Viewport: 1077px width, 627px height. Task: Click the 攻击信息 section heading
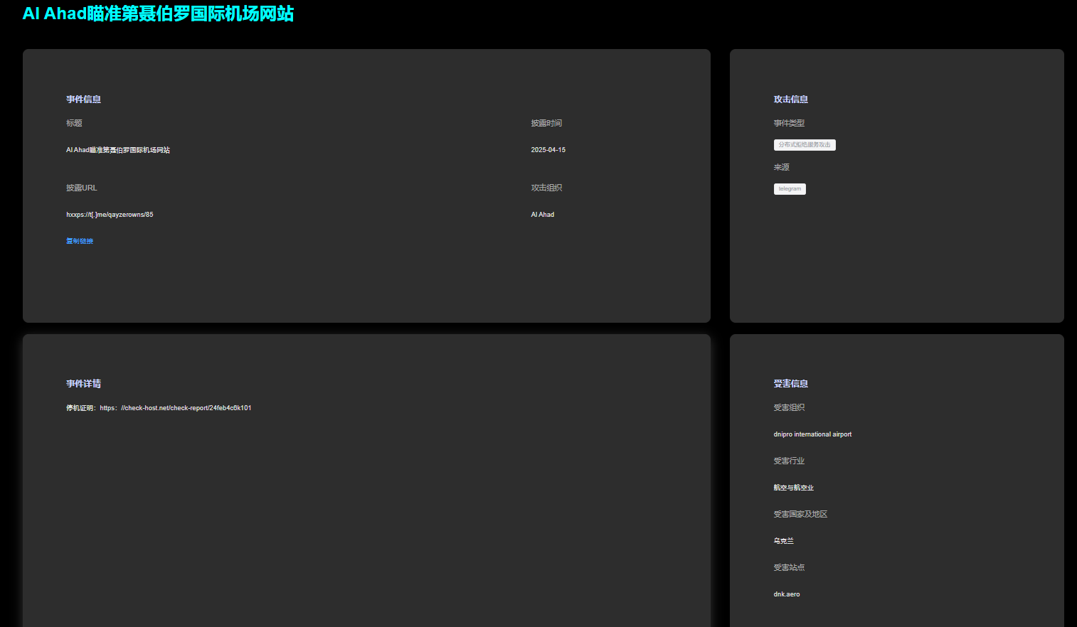(x=790, y=100)
